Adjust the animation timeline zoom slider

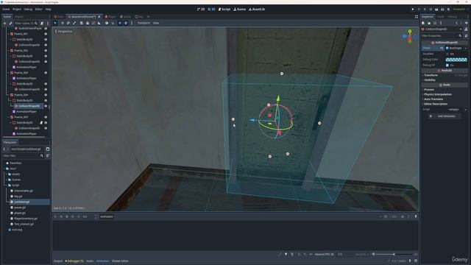pyautogui.click(x=394, y=255)
